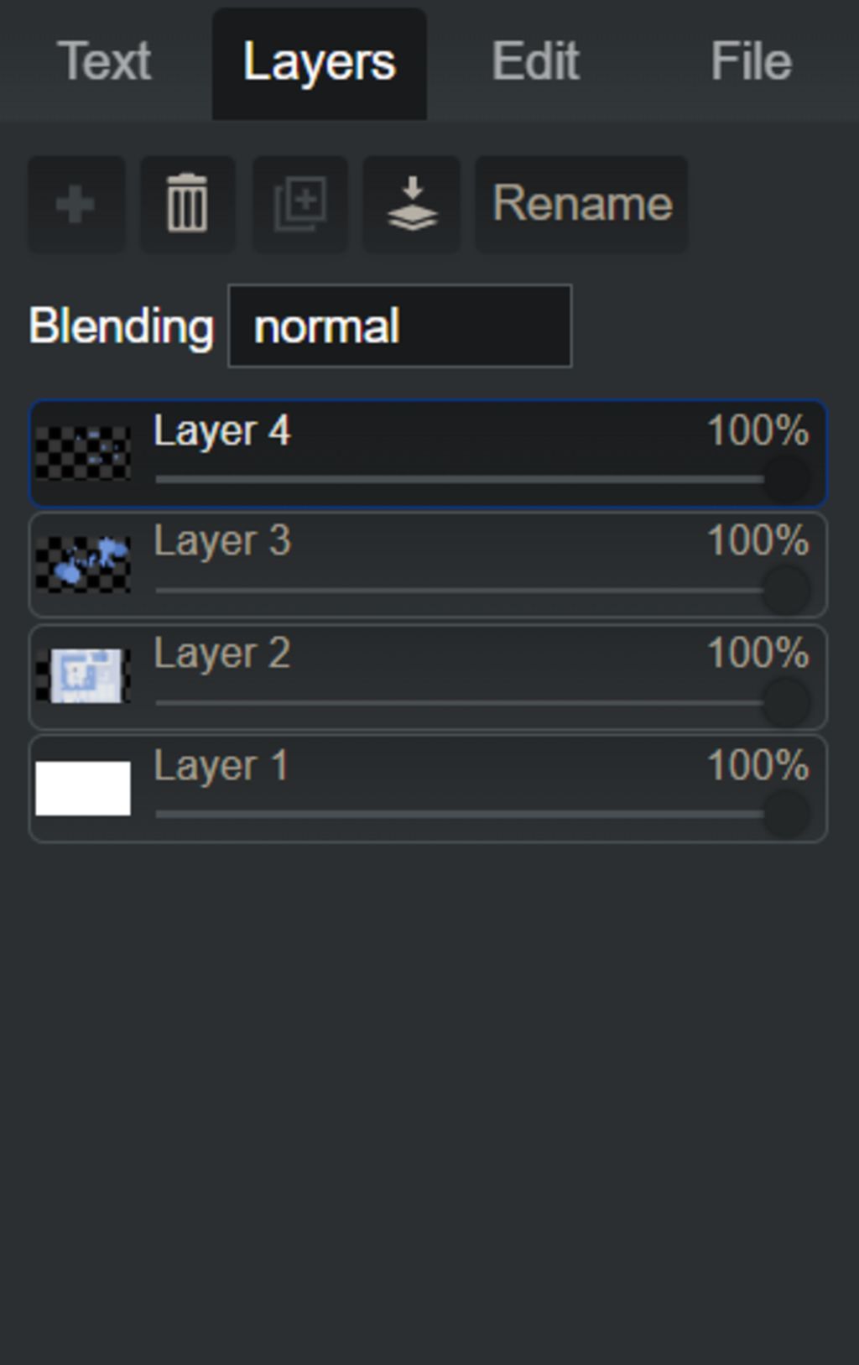This screenshot has width=859, height=1365.
Task: Click the Layer 1 opacity slider handle
Action: click(x=787, y=814)
